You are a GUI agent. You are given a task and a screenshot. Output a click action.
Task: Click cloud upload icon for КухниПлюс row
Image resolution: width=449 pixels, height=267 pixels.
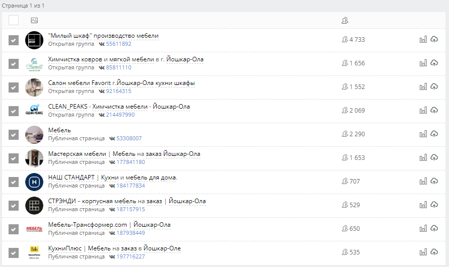[434, 252]
